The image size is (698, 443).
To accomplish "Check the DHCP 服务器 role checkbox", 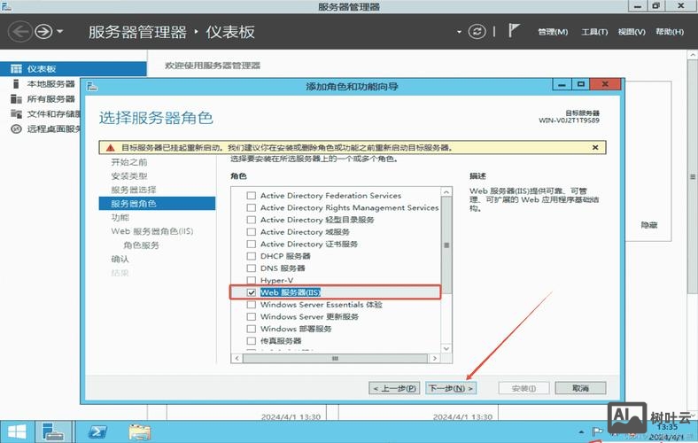I will (252, 256).
